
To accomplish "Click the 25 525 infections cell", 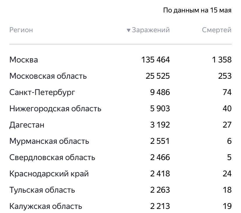I will (157, 76).
